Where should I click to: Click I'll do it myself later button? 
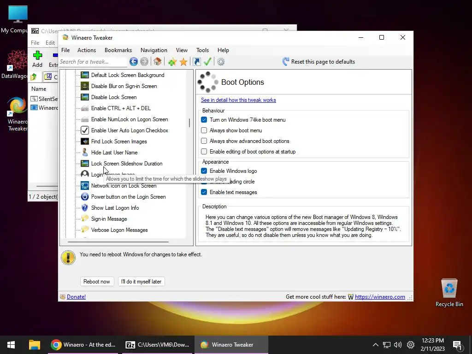click(x=141, y=282)
